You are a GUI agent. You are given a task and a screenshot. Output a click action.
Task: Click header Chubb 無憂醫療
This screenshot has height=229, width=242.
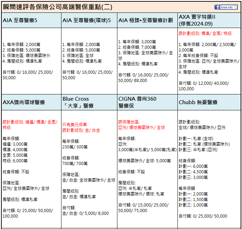tap(198, 102)
